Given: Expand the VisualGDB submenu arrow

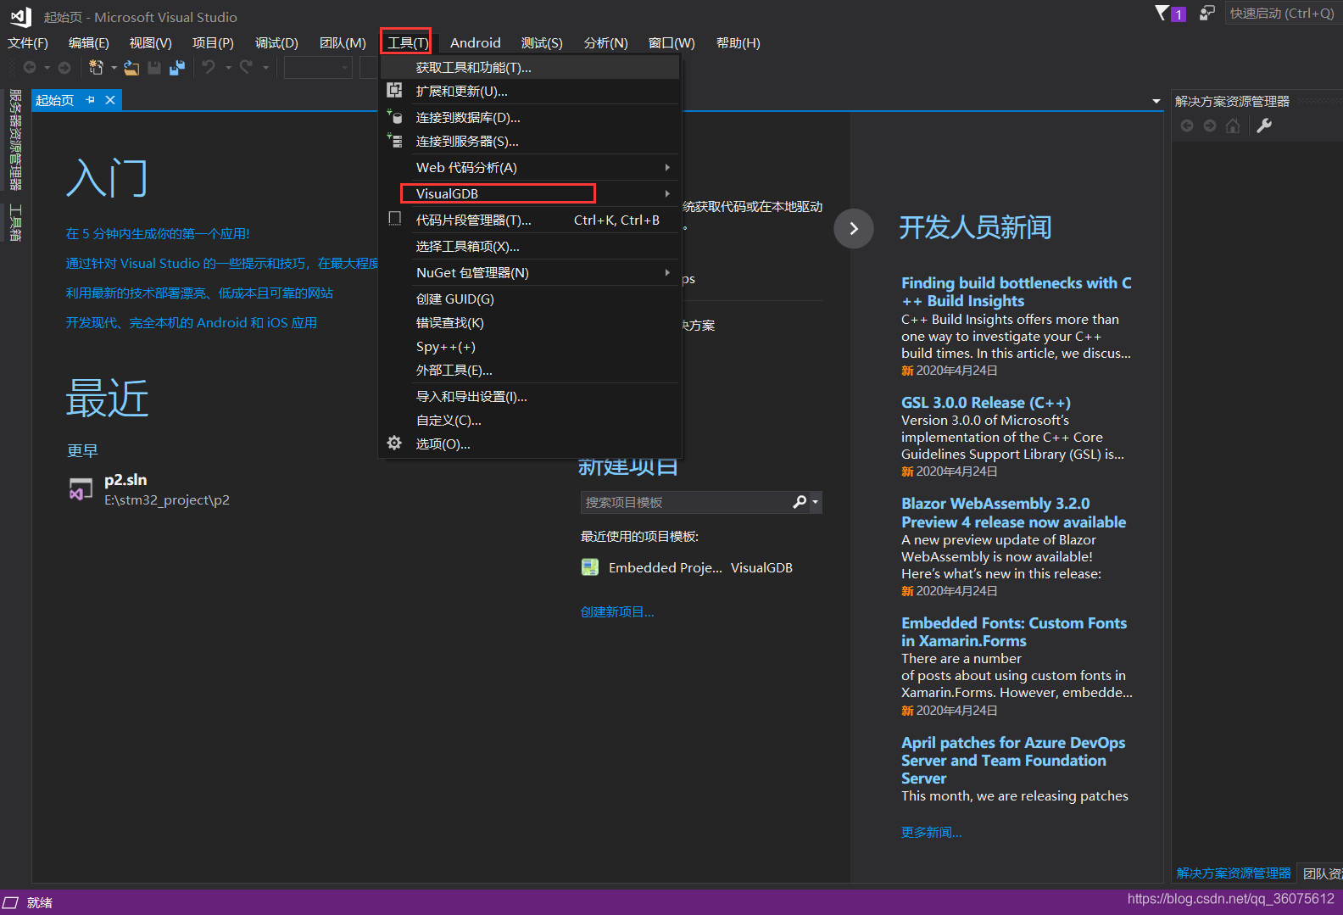Looking at the screenshot, I should coord(667,194).
